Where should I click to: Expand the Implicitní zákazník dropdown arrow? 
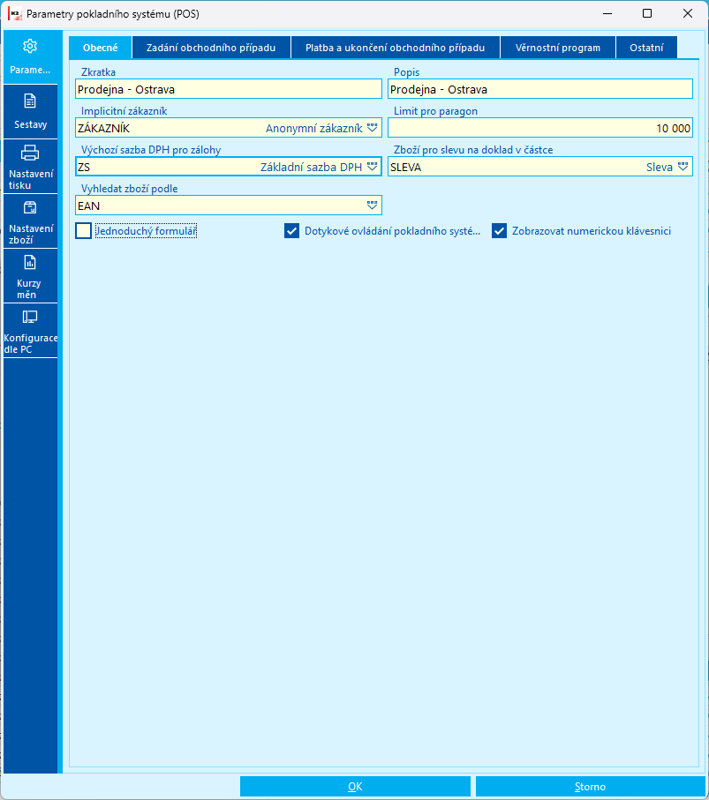(373, 128)
